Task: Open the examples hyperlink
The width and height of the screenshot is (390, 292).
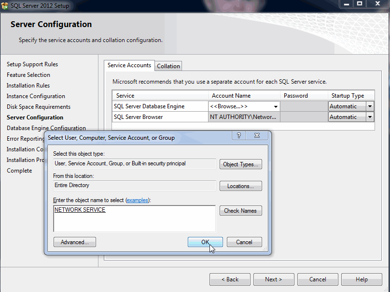Action: tap(137, 200)
